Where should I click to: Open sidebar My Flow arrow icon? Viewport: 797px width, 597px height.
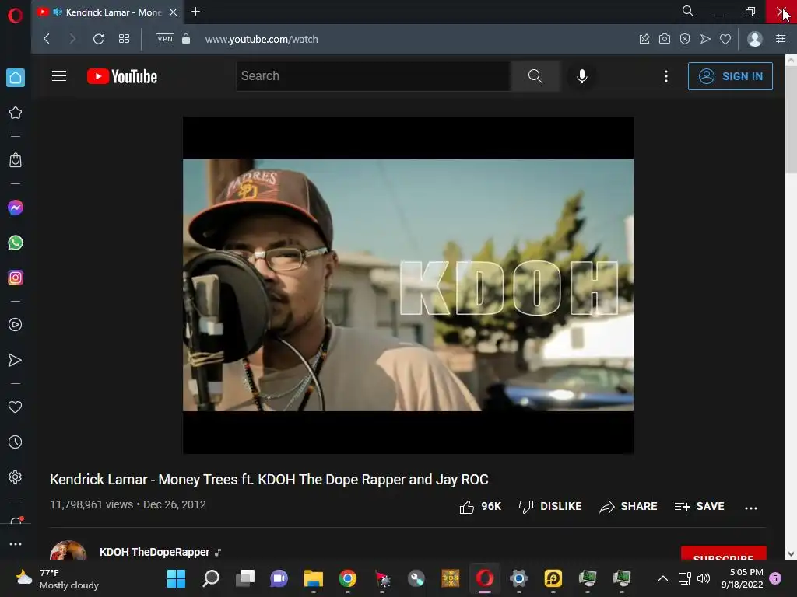pyautogui.click(x=16, y=361)
